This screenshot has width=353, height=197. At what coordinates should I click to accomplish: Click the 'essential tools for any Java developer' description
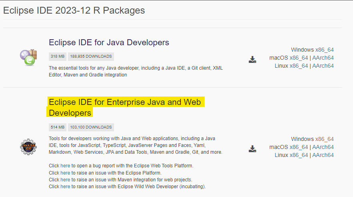pyautogui.click(x=136, y=71)
